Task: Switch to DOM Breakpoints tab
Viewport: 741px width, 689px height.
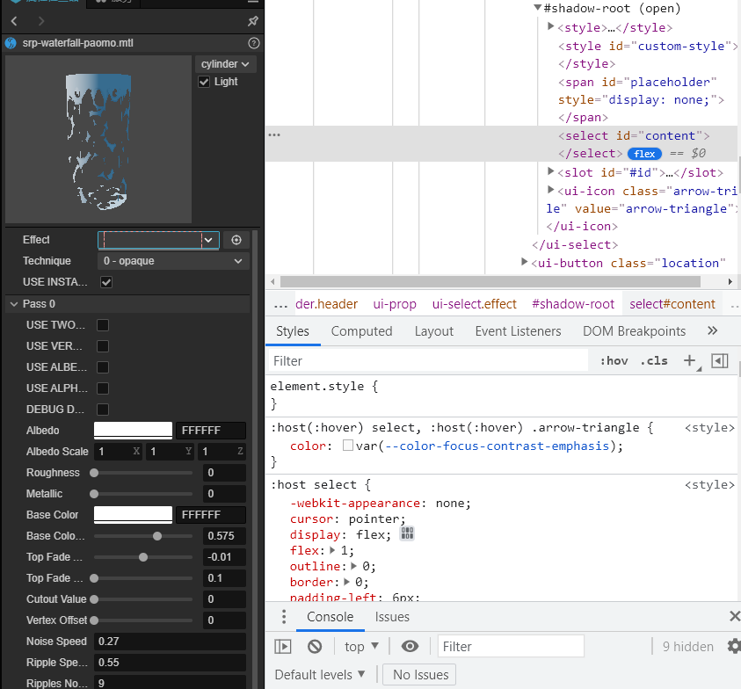Action: point(634,331)
